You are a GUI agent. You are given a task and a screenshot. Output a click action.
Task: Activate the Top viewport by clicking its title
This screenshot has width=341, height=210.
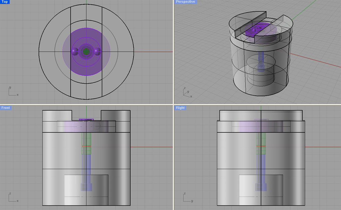4,2
